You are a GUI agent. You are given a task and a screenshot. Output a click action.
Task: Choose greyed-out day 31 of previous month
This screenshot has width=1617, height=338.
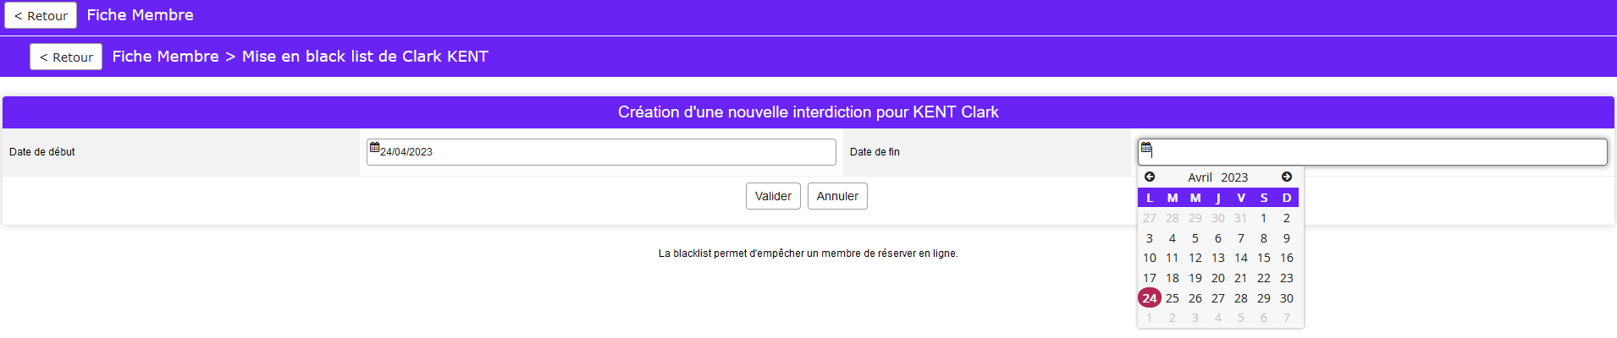pyautogui.click(x=1241, y=218)
